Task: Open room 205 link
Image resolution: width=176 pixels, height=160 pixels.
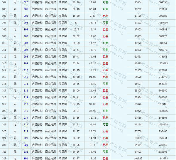Action: (26, 36)
